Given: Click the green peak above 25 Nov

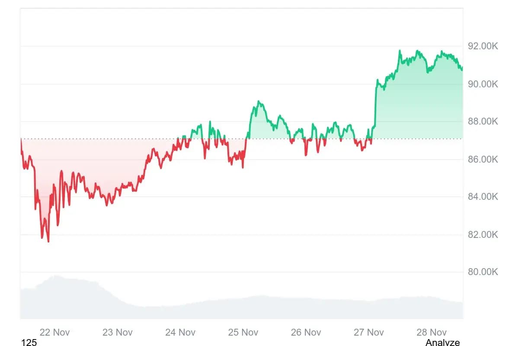Looking at the screenshot, I should click(x=258, y=102).
